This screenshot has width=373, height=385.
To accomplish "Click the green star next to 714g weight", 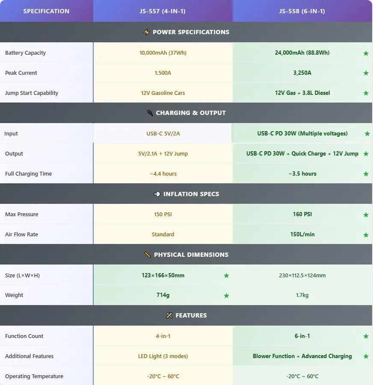I will pyautogui.click(x=226, y=295).
